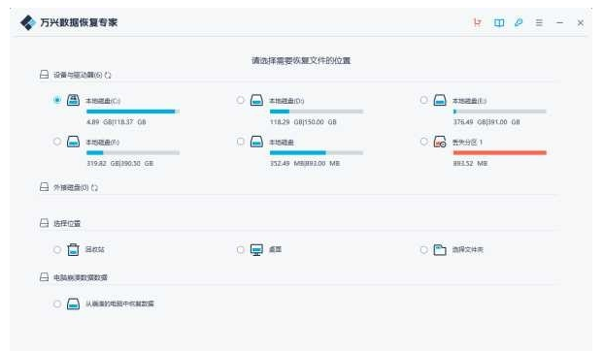This screenshot has width=604, height=351.
Task: Click the devices and drives section icon
Action: (45, 75)
